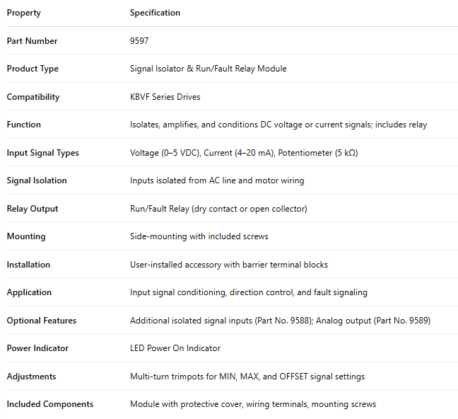Click the Input Signal Types label
The height and width of the screenshot is (419, 458).
pos(42,153)
